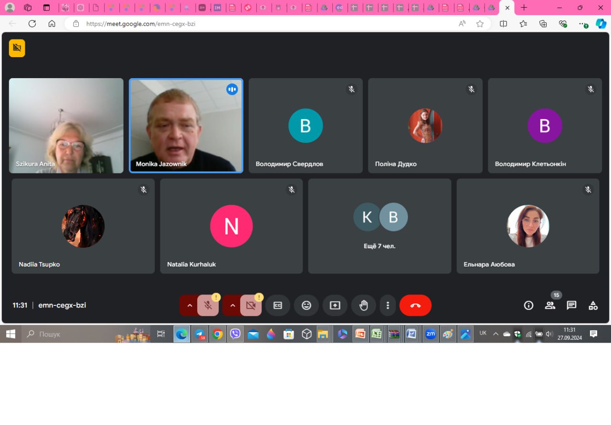This screenshot has height=425, width=611.
Task: Open Edge settings and more menu
Action: click(x=582, y=24)
